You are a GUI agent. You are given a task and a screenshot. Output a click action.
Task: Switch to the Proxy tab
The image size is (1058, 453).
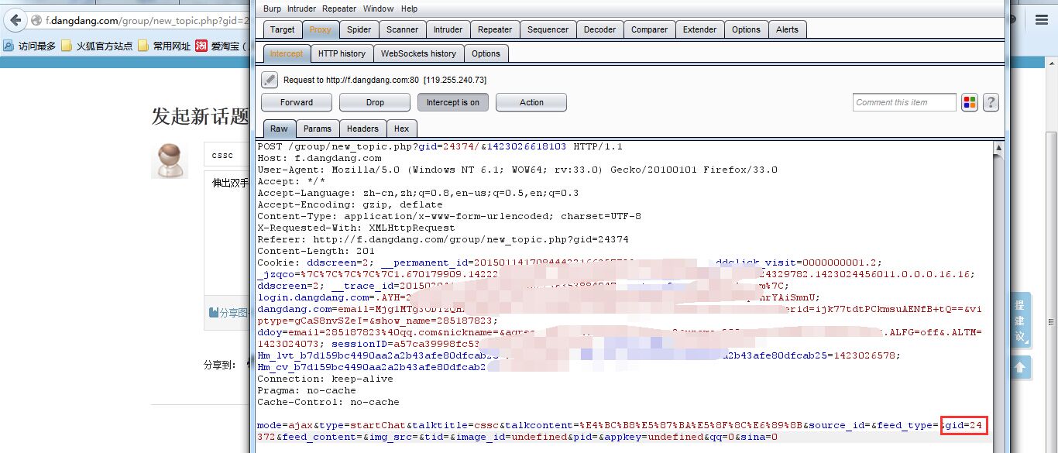click(x=320, y=29)
